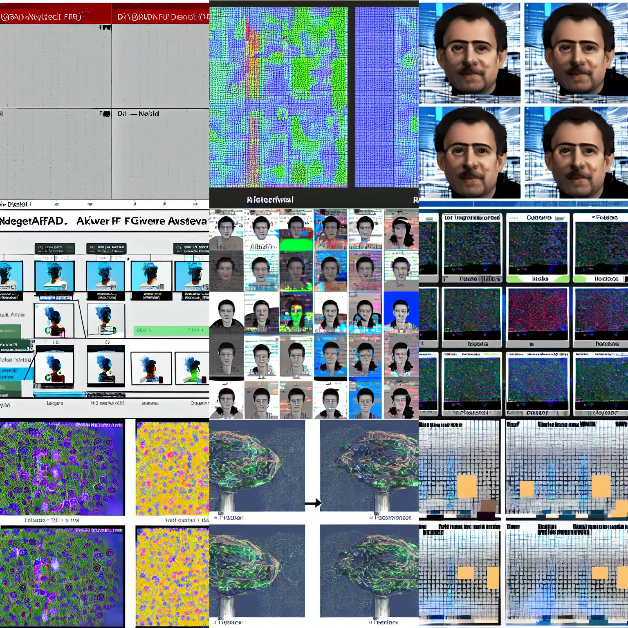Click the light green bar in the diagram panel
628x628 pixels.
point(171,330)
